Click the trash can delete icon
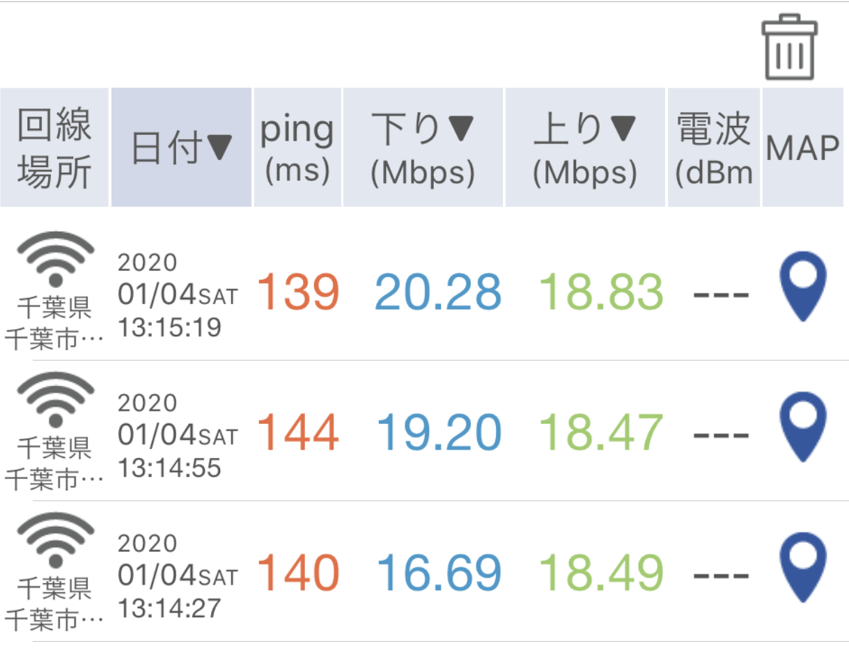Image resolution: width=849 pixels, height=648 pixels. point(789,46)
